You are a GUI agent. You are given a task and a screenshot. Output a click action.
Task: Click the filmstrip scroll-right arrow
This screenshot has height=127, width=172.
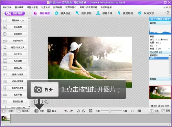(x=170, y=125)
